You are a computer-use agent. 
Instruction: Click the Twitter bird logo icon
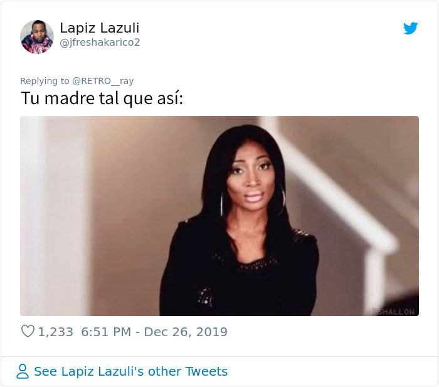point(410,28)
